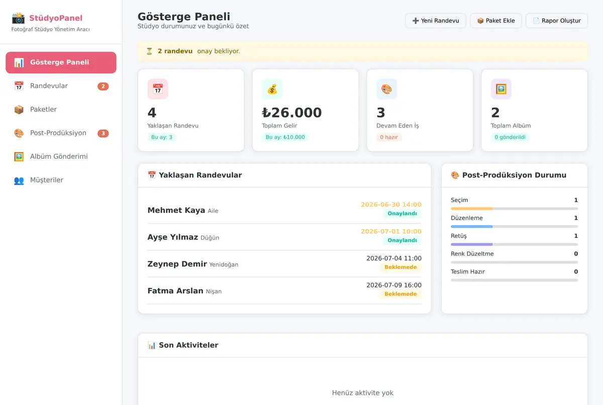Select the Zeynep Demir appointment row
This screenshot has width=603, height=405.
point(284,264)
